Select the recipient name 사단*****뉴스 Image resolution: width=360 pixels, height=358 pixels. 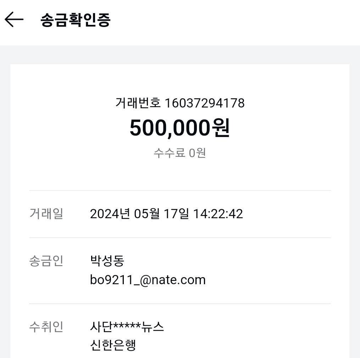click(127, 327)
